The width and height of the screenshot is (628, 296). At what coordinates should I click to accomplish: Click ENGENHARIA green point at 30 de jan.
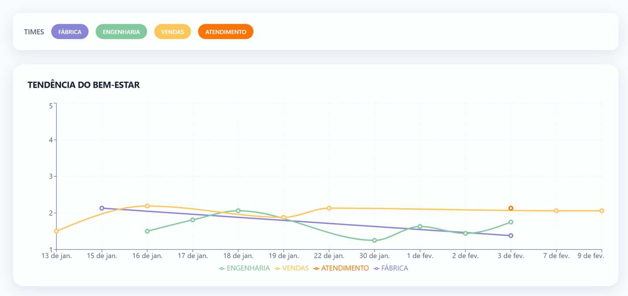click(x=375, y=241)
